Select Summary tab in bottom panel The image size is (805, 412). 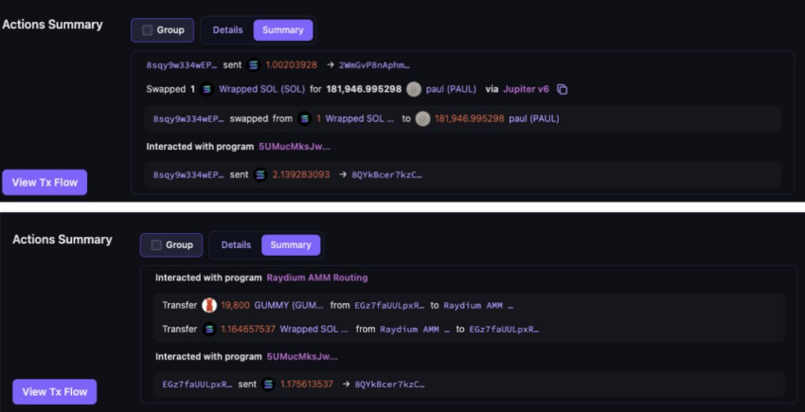291,245
